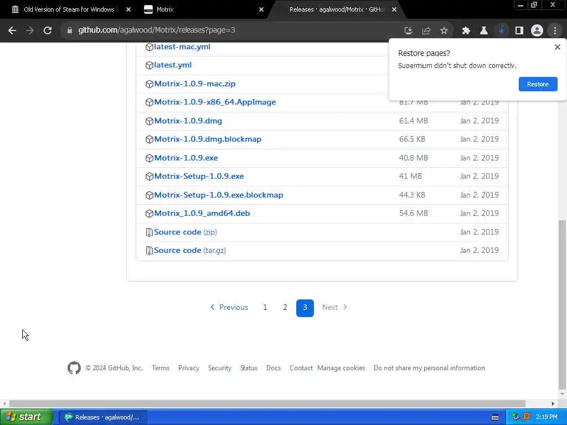The image size is (567, 425).
Task: Download Motrix_1.0.9_amd64.deb
Action: pyautogui.click(x=202, y=214)
